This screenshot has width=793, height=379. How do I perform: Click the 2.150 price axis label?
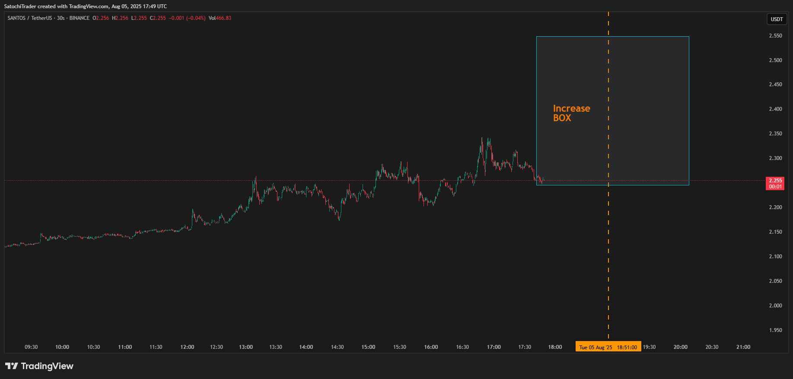pyautogui.click(x=775, y=232)
